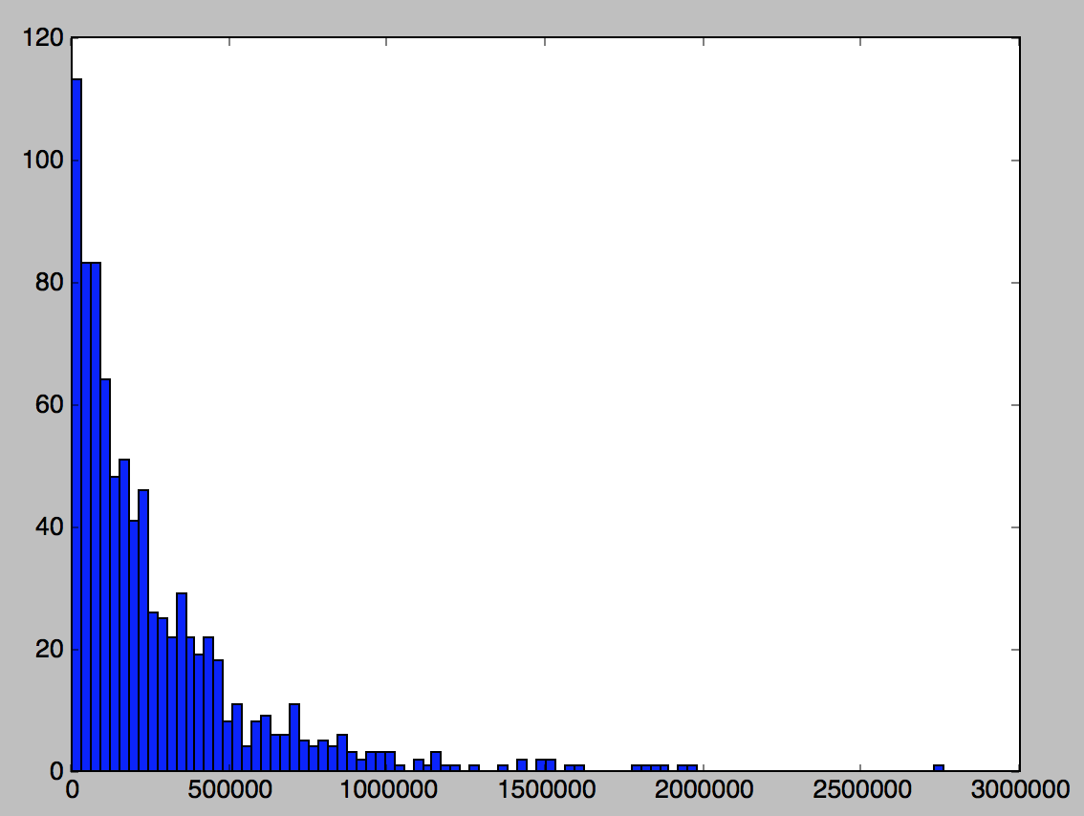Viewport: 1084px width, 816px height.
Task: Click the bar of height 11 near 700000
Action: (294, 737)
